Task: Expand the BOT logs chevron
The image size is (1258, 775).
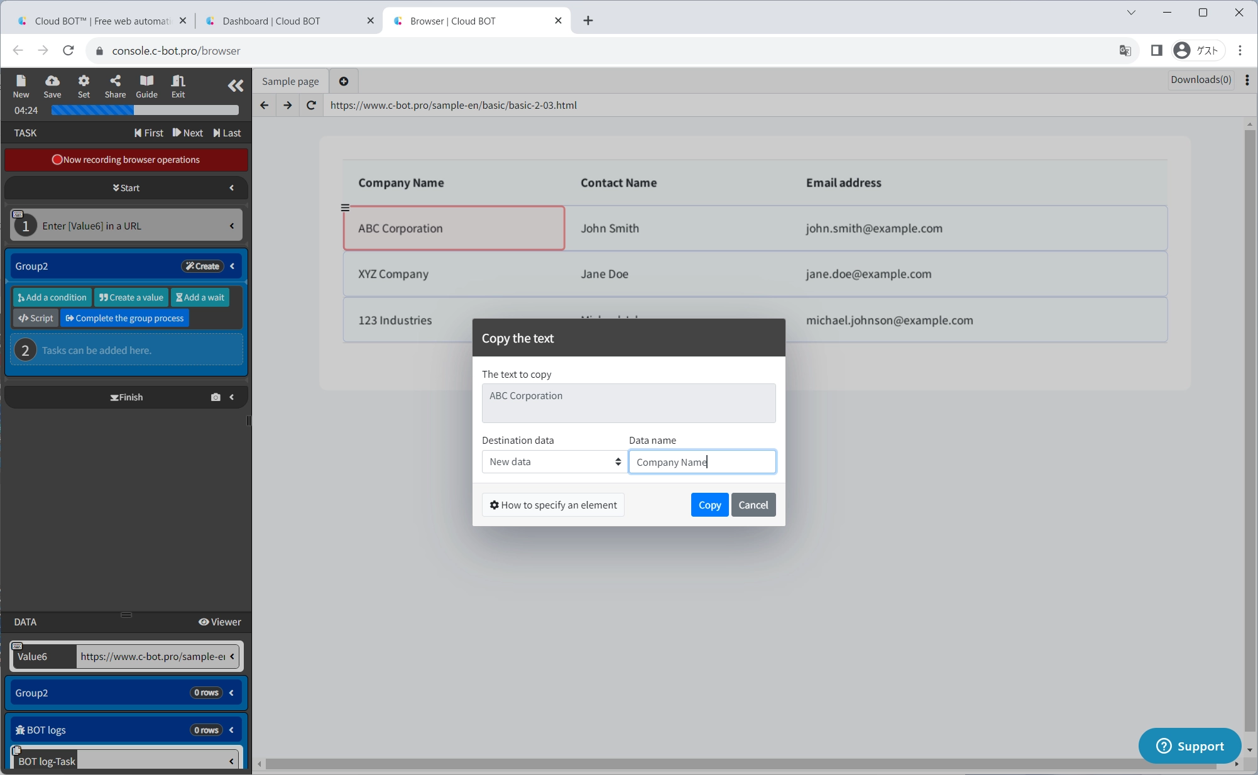Action: click(x=231, y=730)
